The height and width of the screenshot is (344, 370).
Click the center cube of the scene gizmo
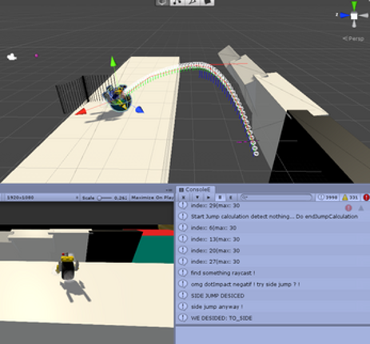(354, 16)
